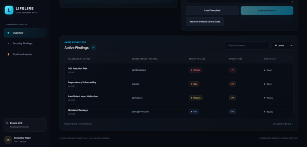Click the LIF-001 identifier
307x147 pixels.
[71, 73]
